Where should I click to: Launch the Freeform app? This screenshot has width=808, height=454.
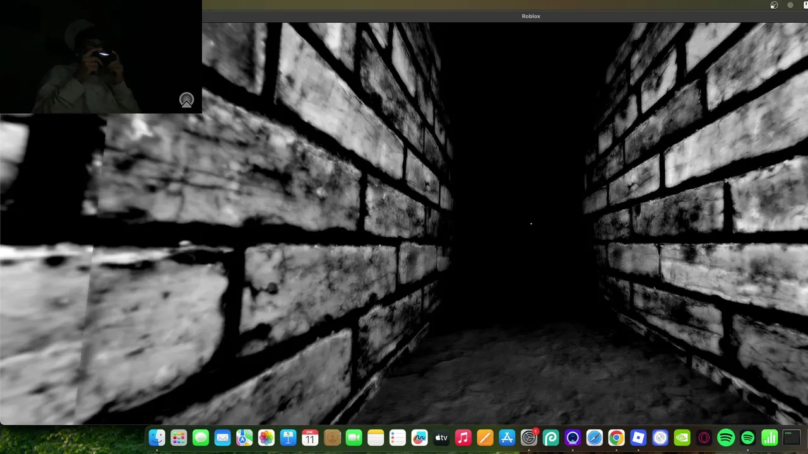pyautogui.click(x=419, y=438)
